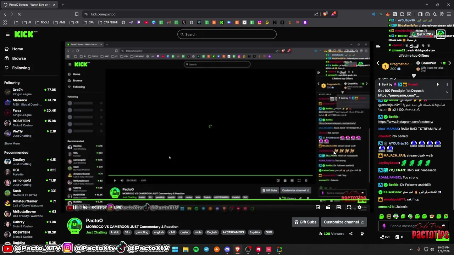454x255 pixels.
Task: Unpin the pinned chat message
Action: (438, 85)
